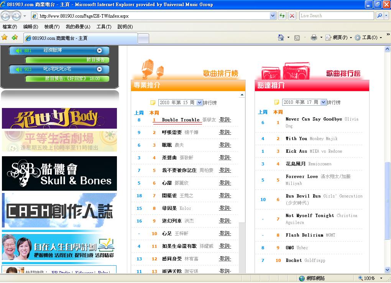Click the Live Search magnifier icon
This screenshot has height=283, width=391.
click(x=379, y=16)
